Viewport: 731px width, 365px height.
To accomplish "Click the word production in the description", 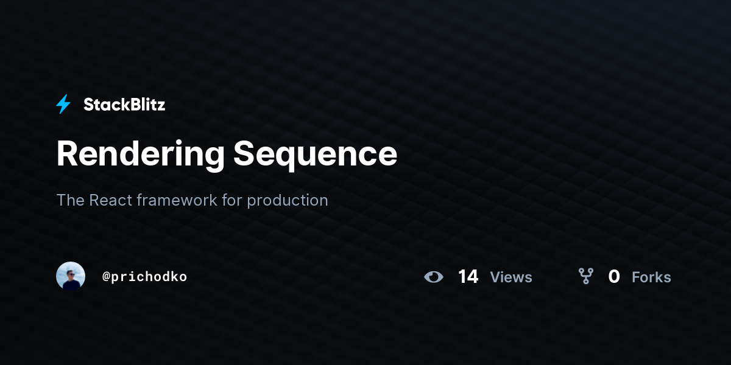I will tap(288, 200).
